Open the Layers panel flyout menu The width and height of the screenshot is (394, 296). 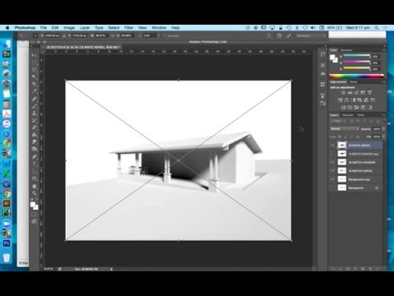383,115
